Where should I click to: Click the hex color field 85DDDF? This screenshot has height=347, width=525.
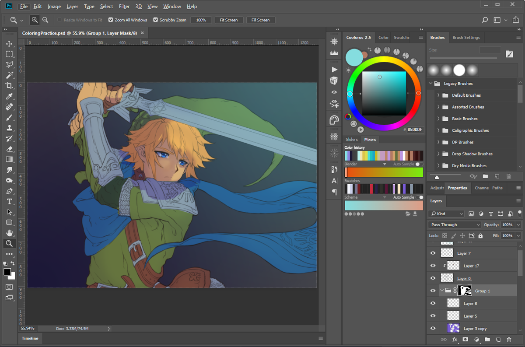click(x=414, y=130)
